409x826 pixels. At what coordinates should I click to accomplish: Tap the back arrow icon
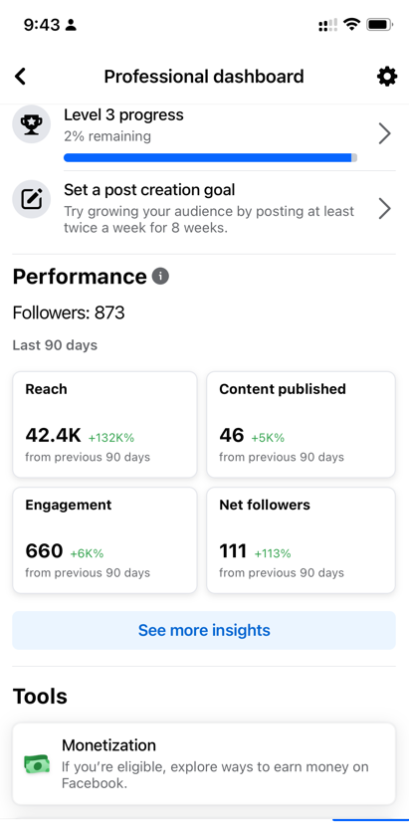20,77
